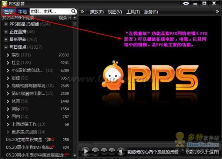Open the 播放(P) menu
222x159 pixels.
[x=97, y=12]
